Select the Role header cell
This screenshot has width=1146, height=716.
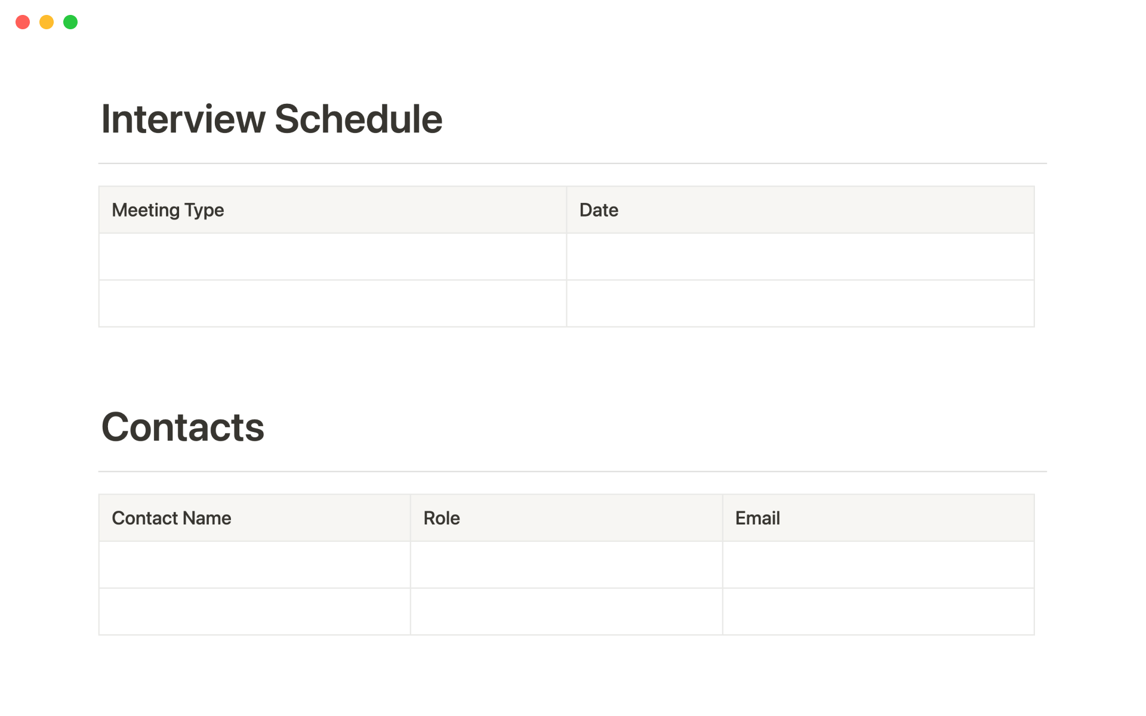click(x=566, y=518)
